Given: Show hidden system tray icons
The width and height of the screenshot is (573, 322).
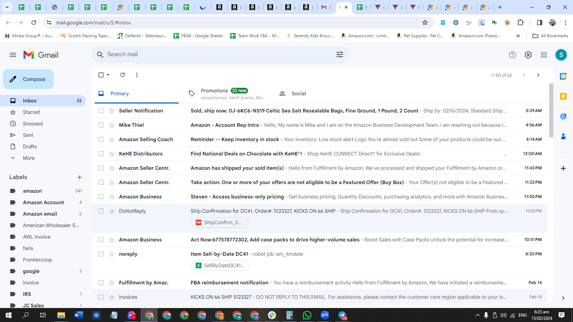Looking at the screenshot, I should tap(477, 315).
